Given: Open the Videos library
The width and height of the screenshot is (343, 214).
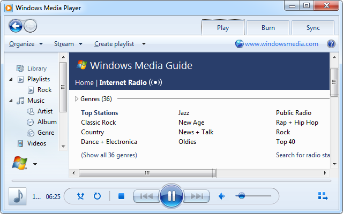Looking at the screenshot, I should coord(36,143).
